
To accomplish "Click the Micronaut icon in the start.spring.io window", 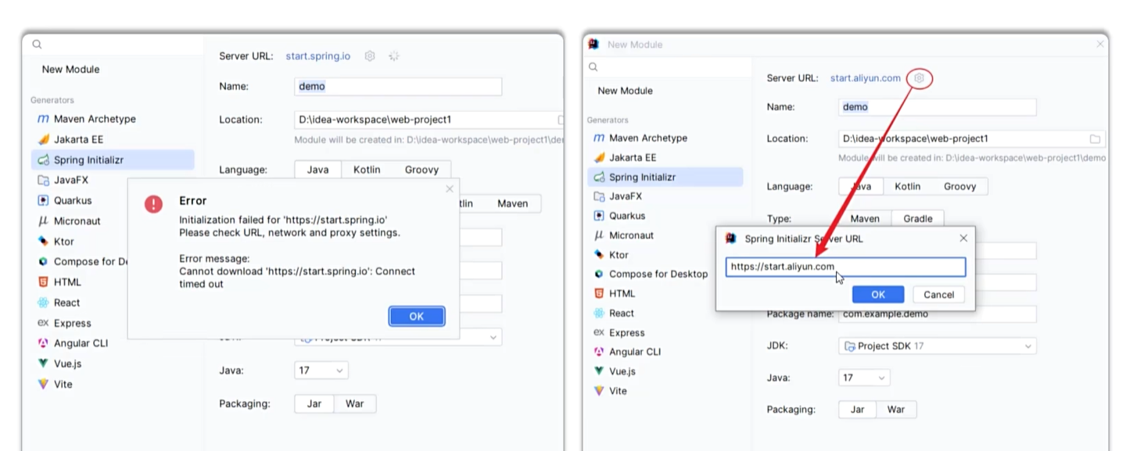I will [43, 221].
